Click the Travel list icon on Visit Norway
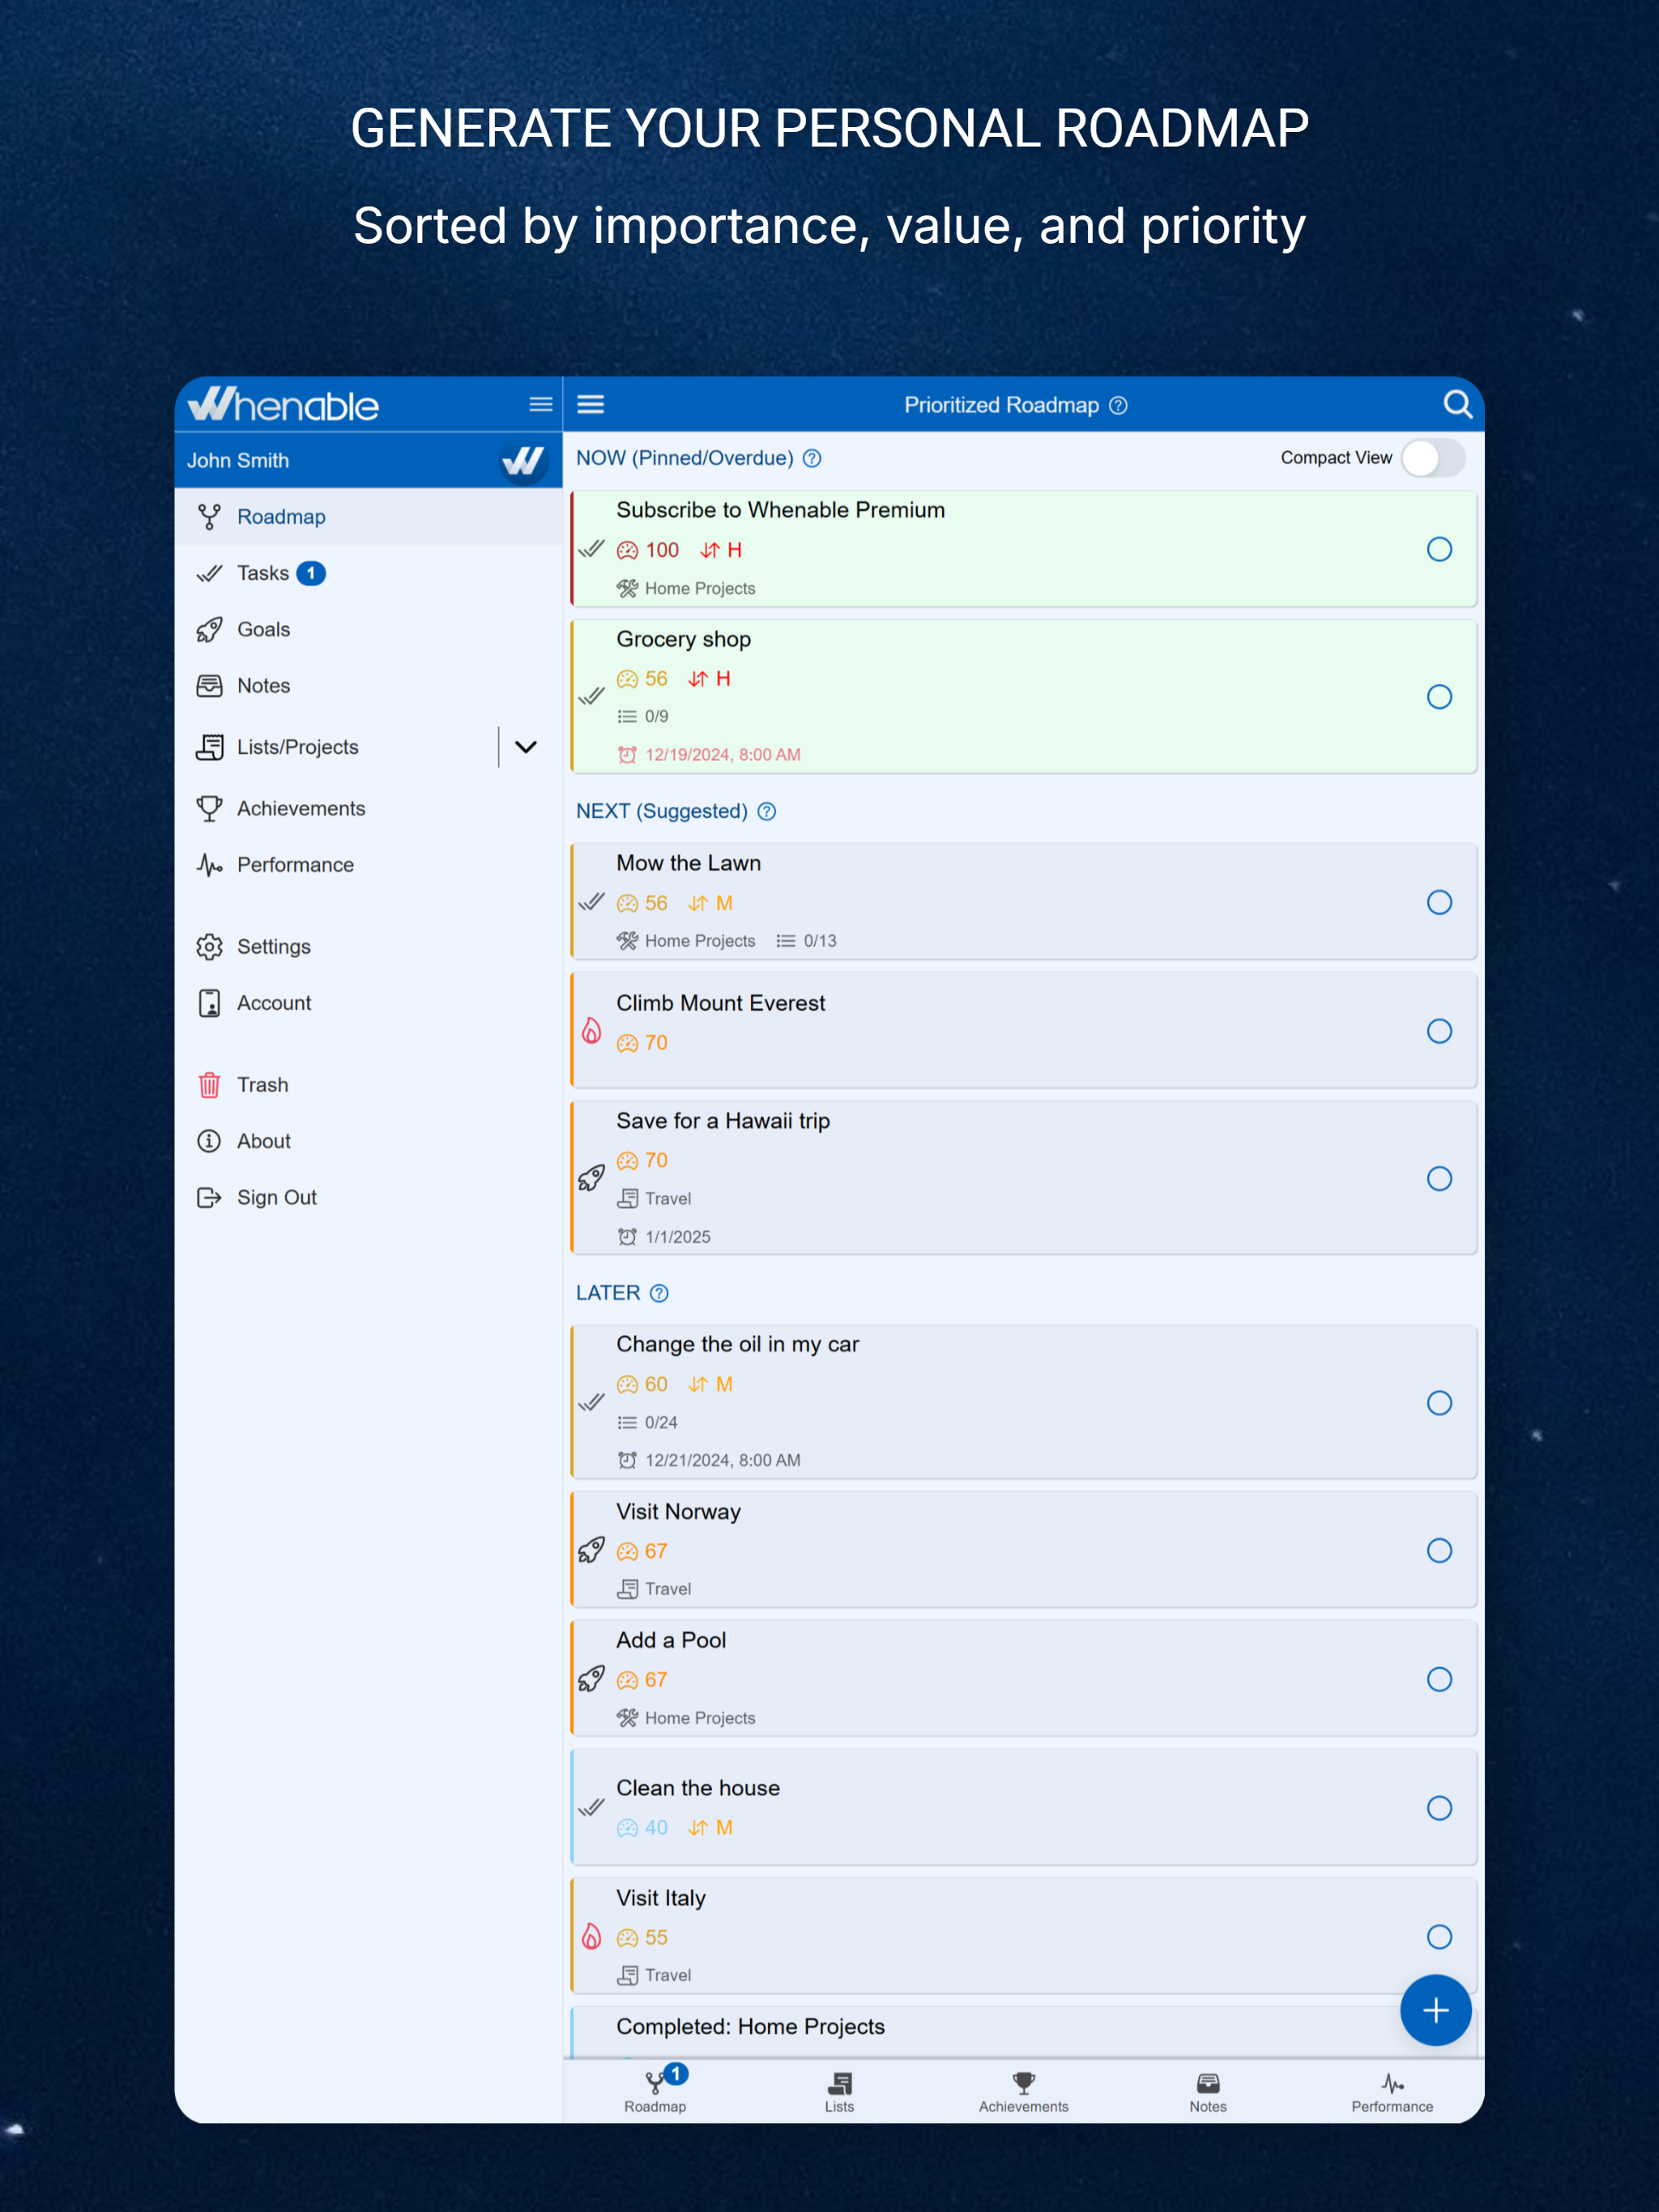The image size is (1659, 2212). [626, 1589]
